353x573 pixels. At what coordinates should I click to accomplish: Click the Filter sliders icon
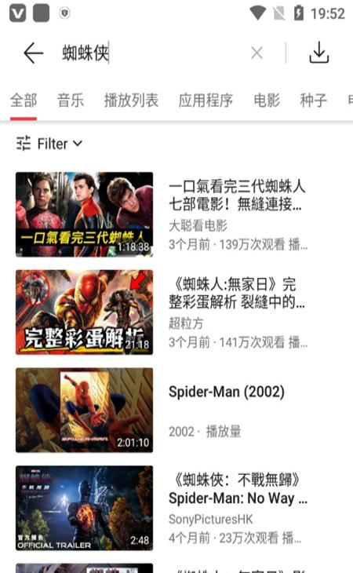coord(24,143)
